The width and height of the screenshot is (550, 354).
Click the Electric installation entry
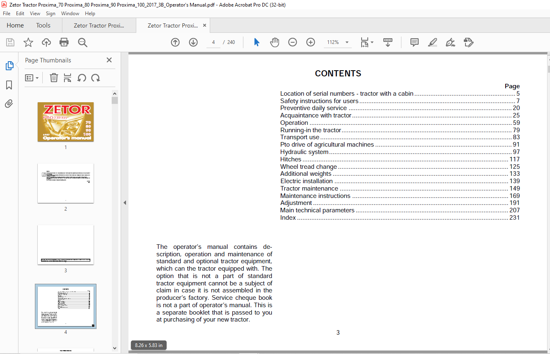[x=400, y=181]
